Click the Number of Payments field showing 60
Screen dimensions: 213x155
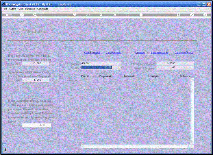[175, 67]
